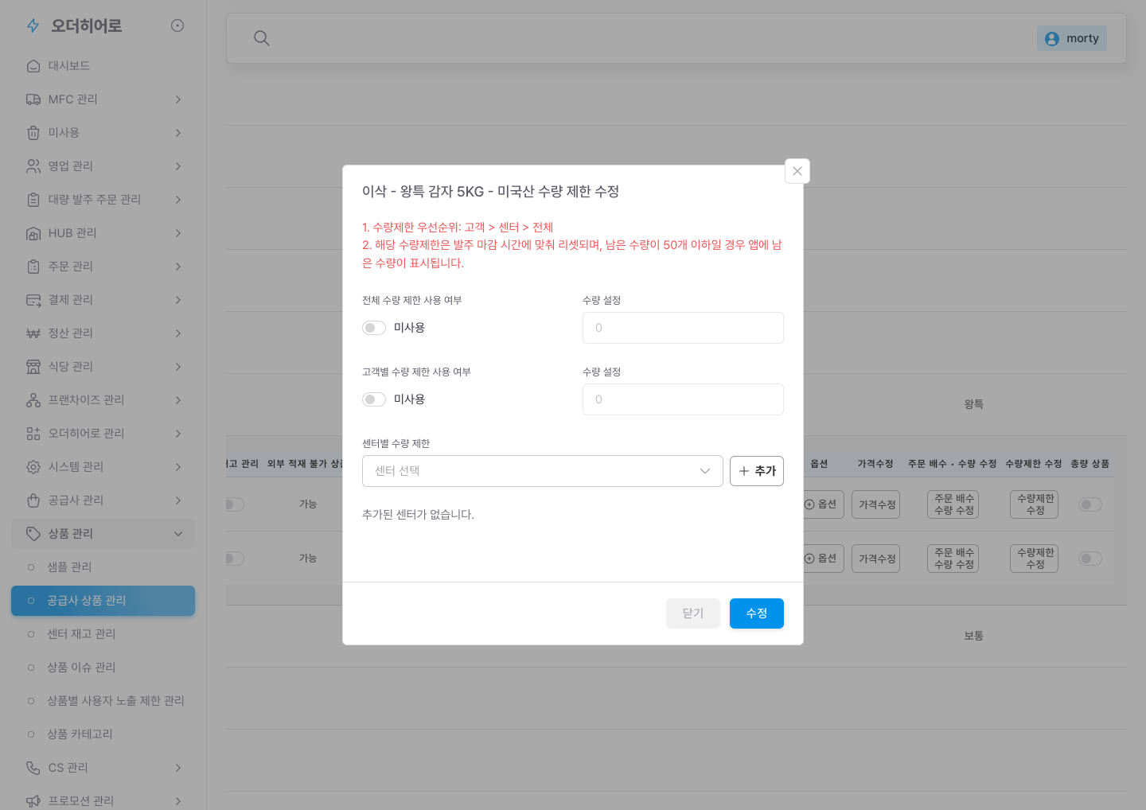This screenshot has width=1146, height=810.
Task: Click the HUB 관리 warehouse icon
Action: [x=33, y=233]
